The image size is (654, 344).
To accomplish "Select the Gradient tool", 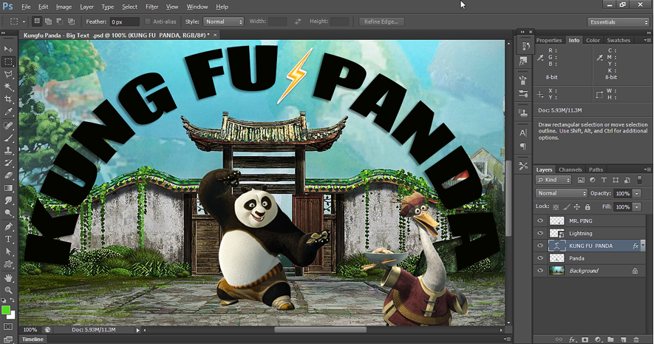I will pos(8,189).
